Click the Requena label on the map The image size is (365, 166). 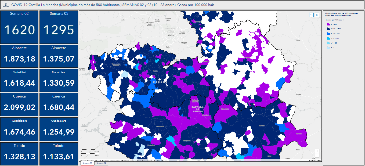pyautogui.click(x=298, y=95)
